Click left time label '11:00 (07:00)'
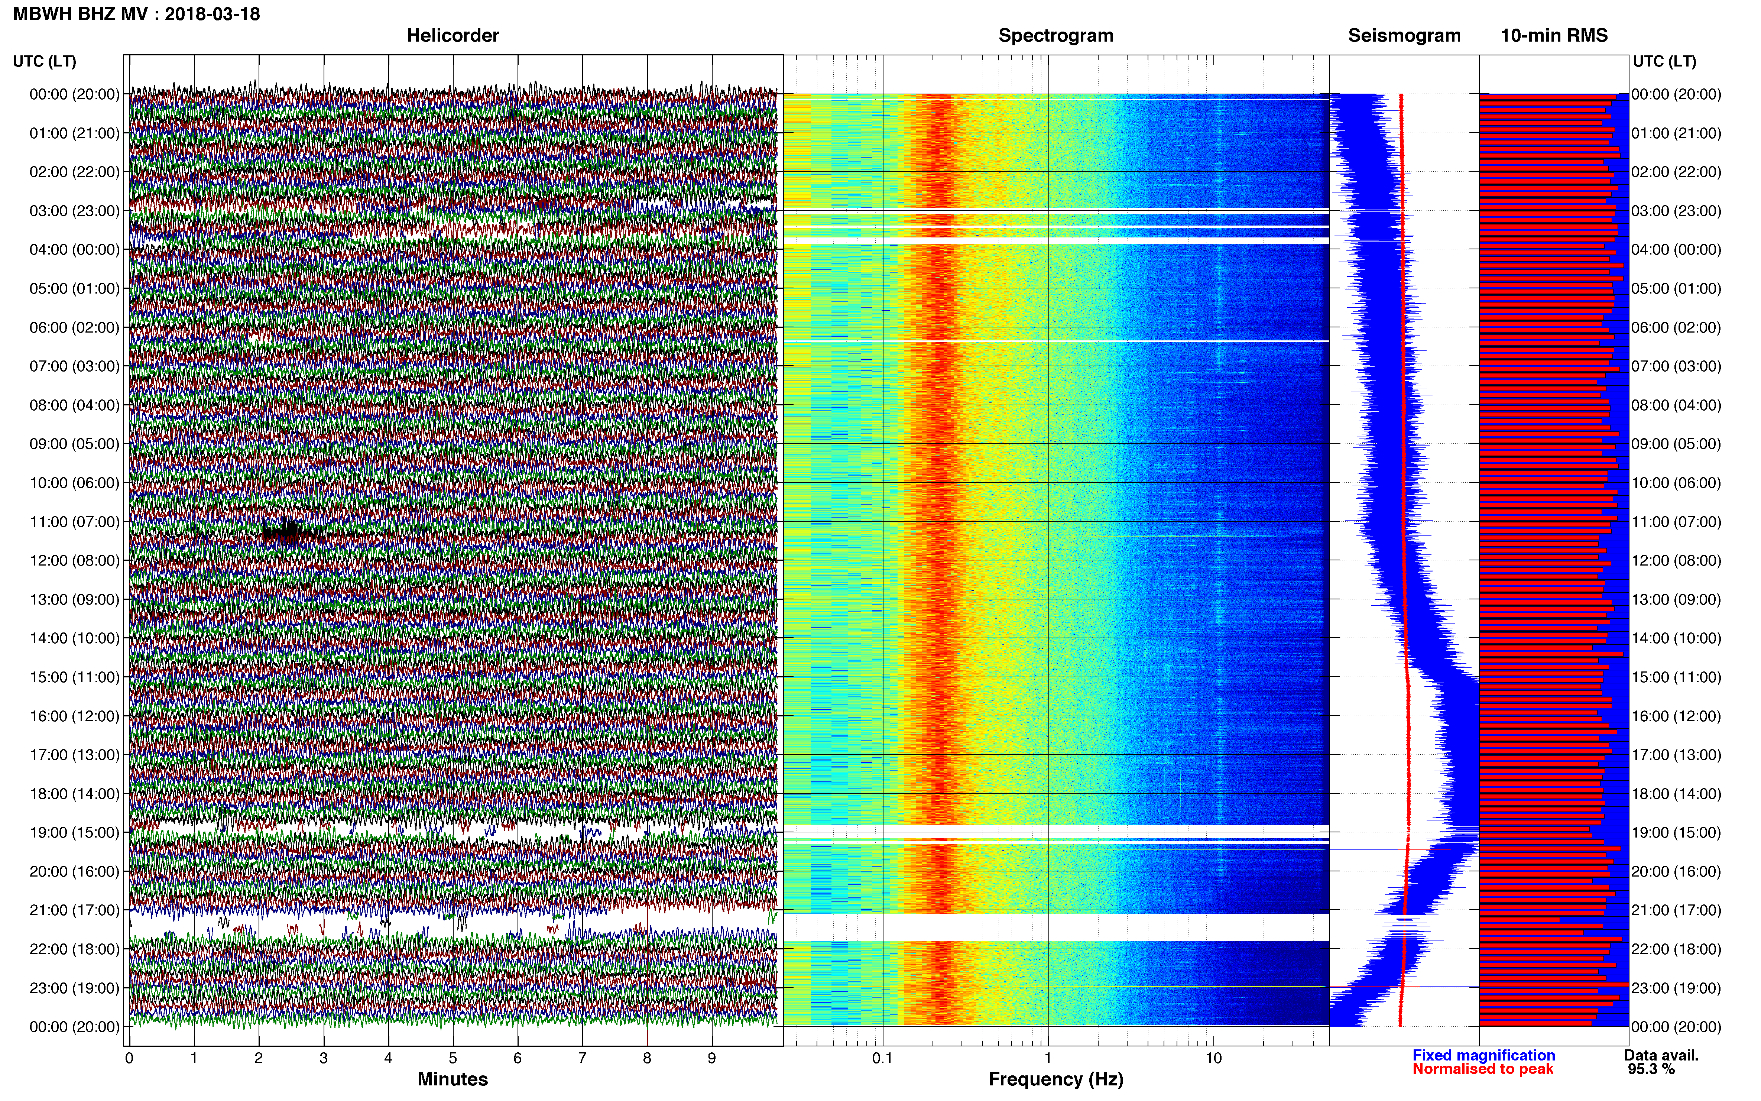This screenshot has height=1101, width=1761. click(x=74, y=522)
